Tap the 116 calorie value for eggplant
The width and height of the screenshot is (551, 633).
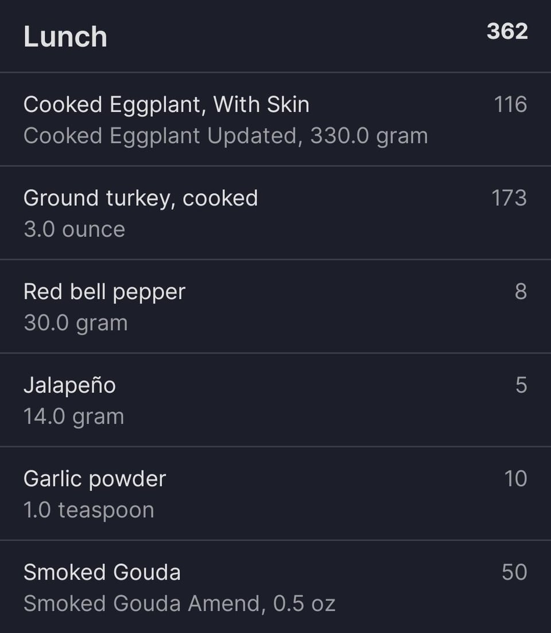tap(510, 105)
